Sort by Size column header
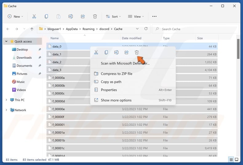The width and height of the screenshot is (243, 165). point(200,38)
